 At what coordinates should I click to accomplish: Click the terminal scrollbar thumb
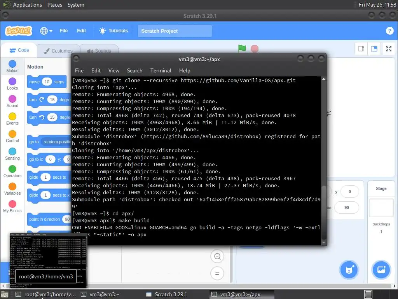coord(324,212)
